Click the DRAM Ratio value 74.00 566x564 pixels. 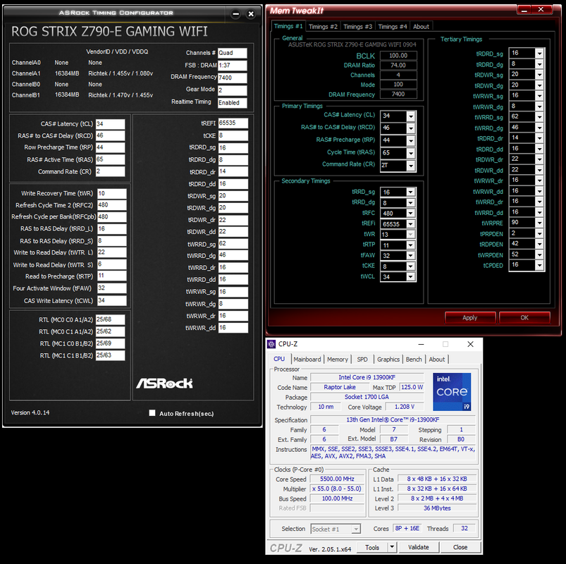click(398, 66)
